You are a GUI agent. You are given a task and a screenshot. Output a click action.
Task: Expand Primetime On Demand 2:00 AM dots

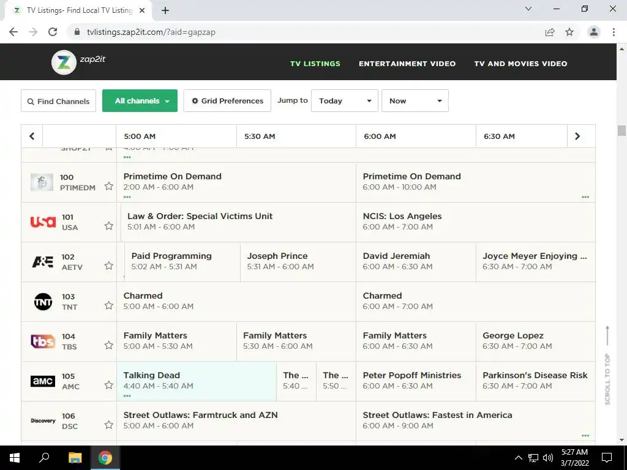[127, 197]
